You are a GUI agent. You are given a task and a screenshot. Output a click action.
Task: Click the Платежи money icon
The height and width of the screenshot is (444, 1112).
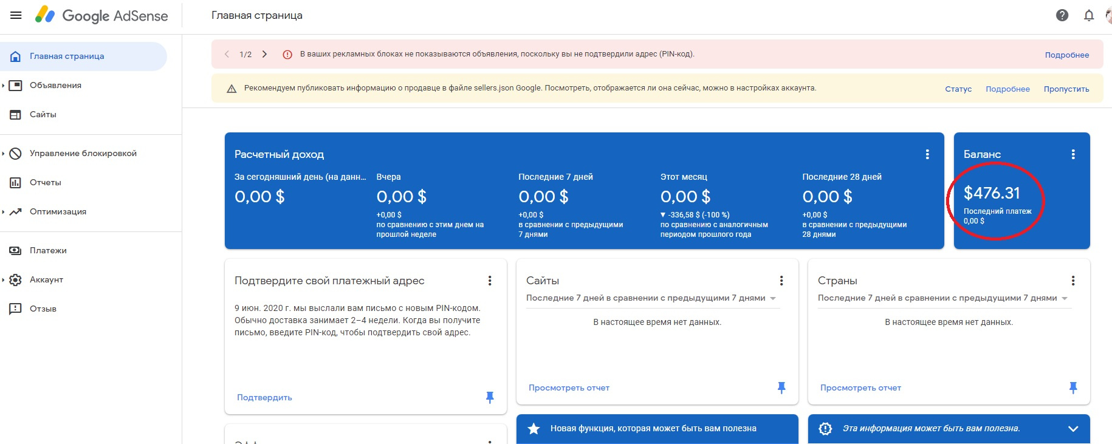(x=15, y=250)
